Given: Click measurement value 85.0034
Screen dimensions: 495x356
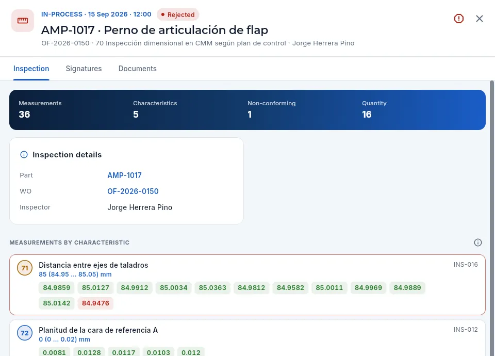Looking at the screenshot, I should (174, 288).
